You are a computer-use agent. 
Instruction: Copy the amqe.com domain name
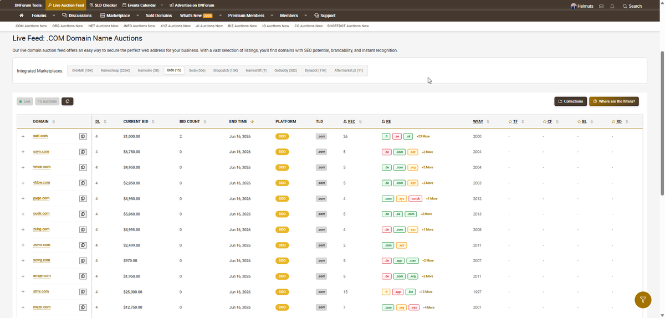83,276
